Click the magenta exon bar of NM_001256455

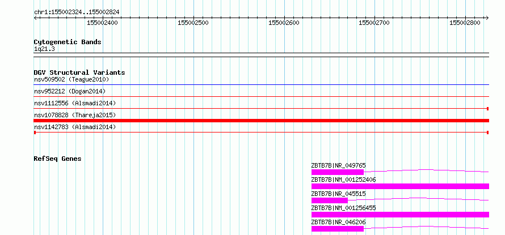[401, 215]
